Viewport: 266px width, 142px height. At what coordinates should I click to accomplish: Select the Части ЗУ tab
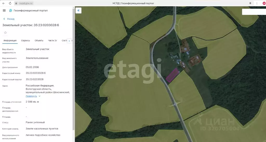tap(52, 41)
